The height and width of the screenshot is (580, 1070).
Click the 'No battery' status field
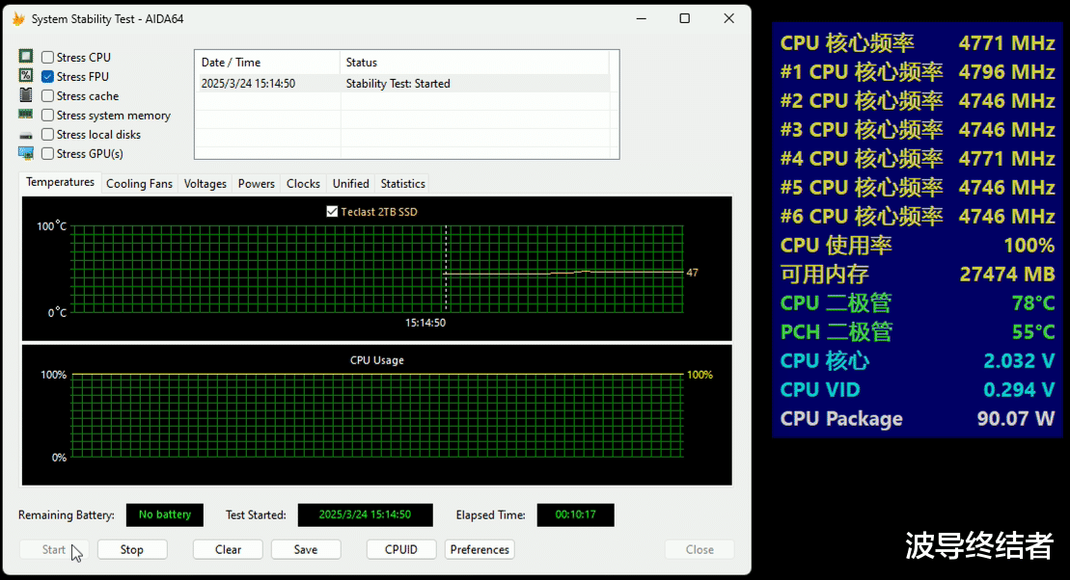pos(164,514)
